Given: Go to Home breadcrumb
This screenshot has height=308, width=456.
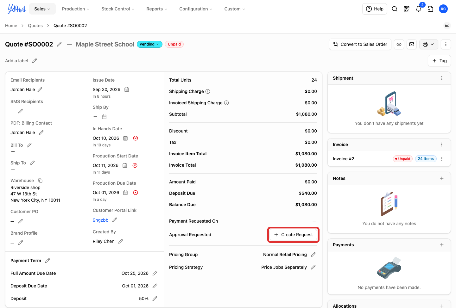Looking at the screenshot, I should (11, 26).
